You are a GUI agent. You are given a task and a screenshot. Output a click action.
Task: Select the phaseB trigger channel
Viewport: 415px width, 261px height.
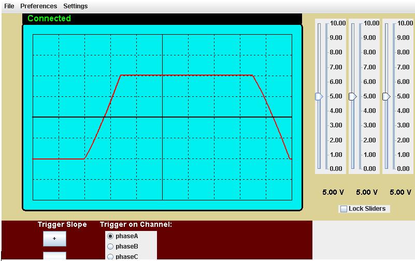pyautogui.click(x=110, y=247)
